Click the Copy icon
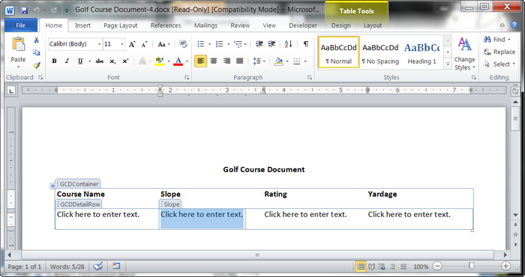This screenshot has width=525, height=277. [37, 52]
